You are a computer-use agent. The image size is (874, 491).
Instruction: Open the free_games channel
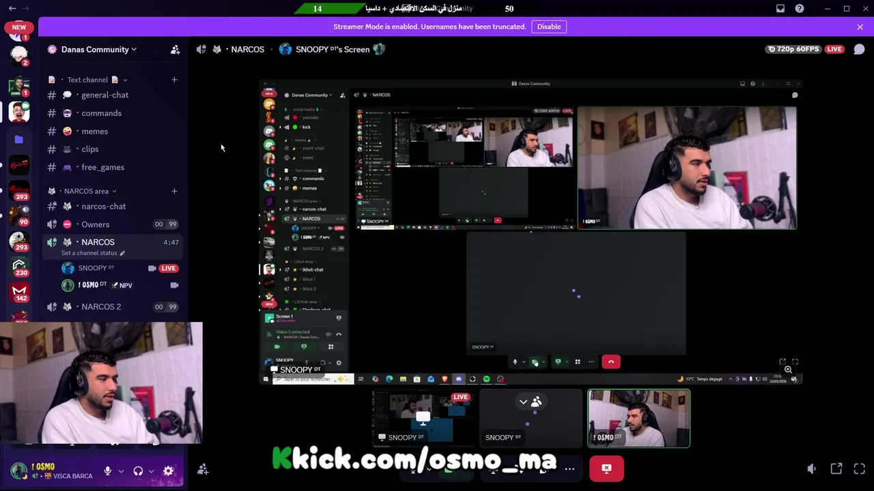(x=102, y=167)
